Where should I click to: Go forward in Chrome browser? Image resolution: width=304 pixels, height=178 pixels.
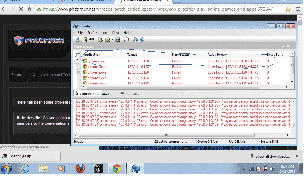coord(12,9)
